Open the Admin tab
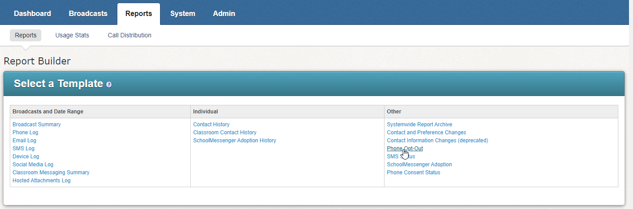 (x=224, y=13)
